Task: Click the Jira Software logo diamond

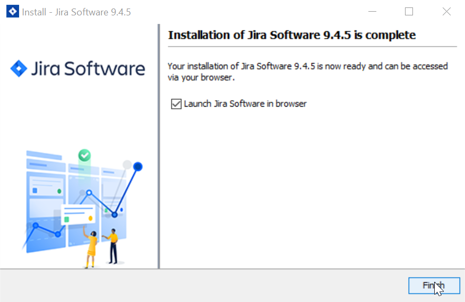Action: (19, 68)
